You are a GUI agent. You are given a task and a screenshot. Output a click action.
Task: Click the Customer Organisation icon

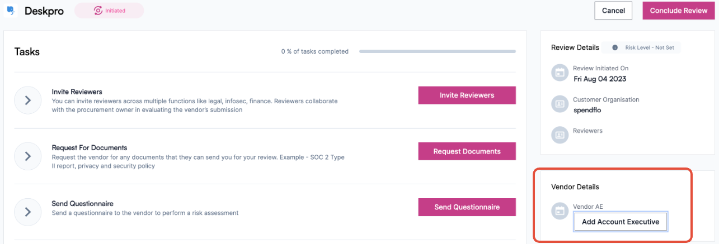(x=560, y=104)
